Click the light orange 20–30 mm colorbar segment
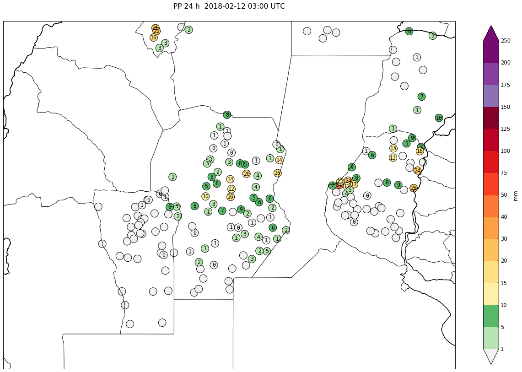The image size is (522, 372). 491,250
